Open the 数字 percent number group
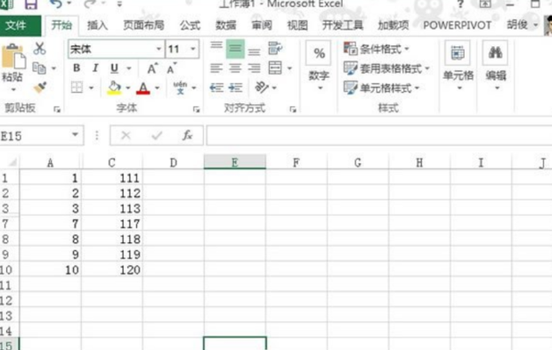 coord(319,65)
